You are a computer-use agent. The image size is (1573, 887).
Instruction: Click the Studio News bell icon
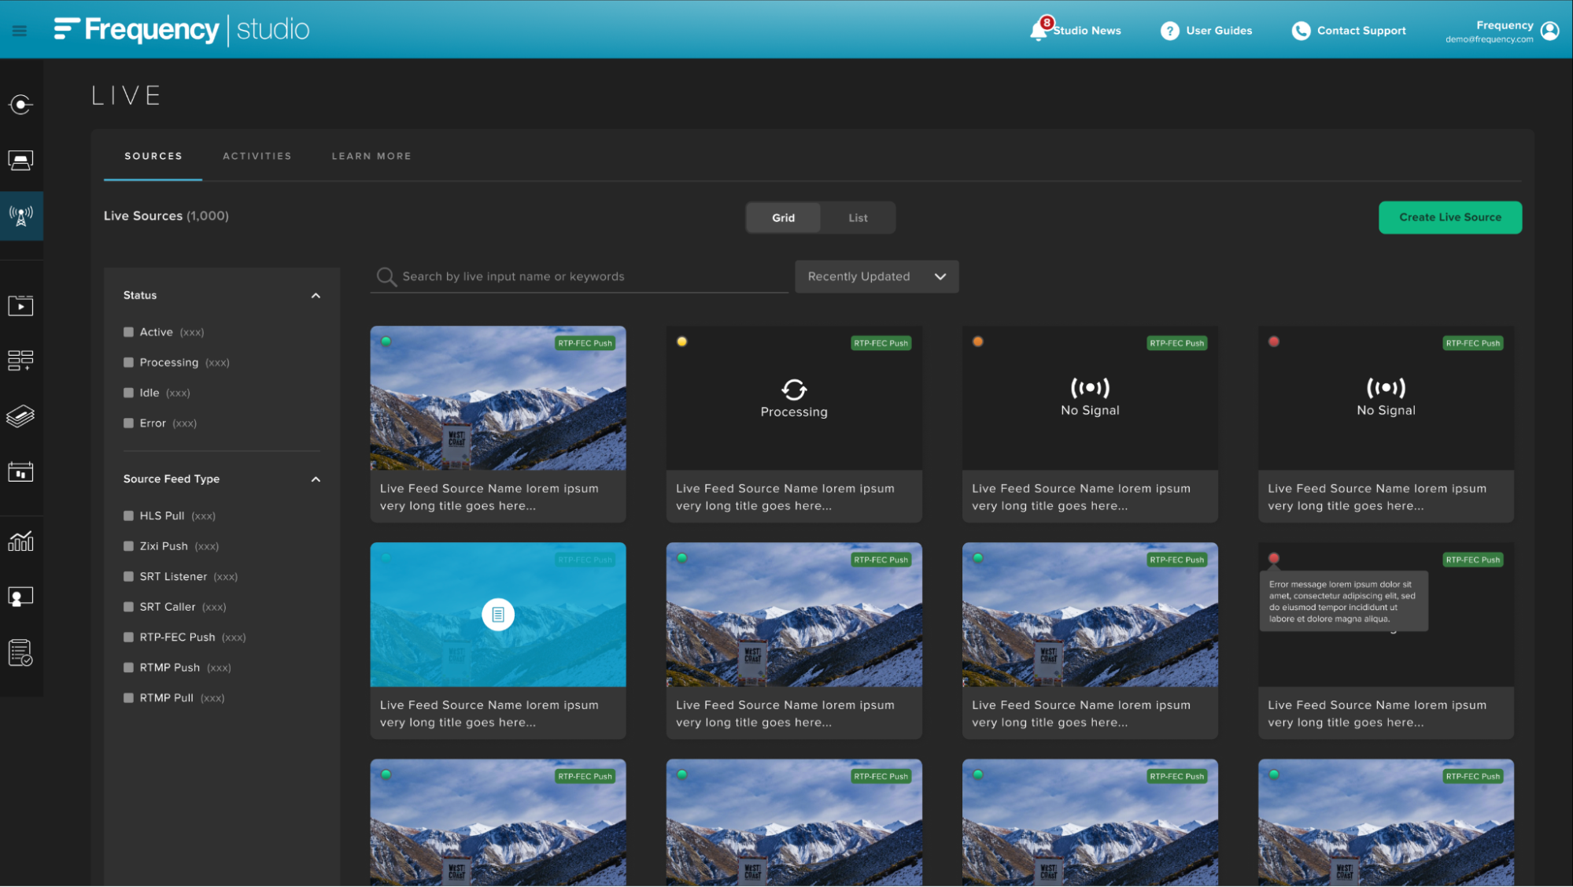[1039, 31]
